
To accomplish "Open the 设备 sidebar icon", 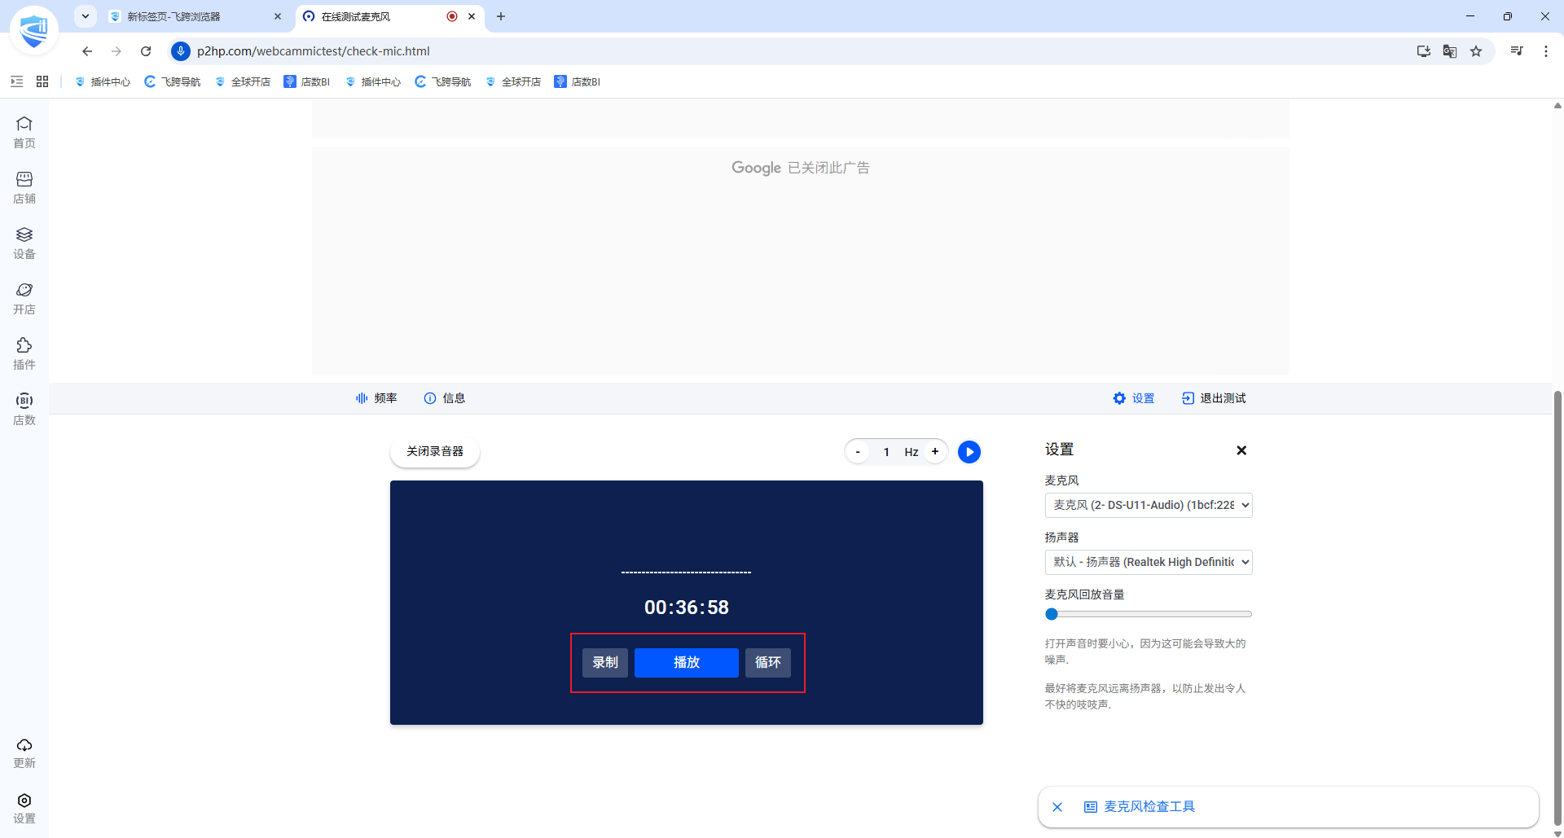I will [x=24, y=243].
